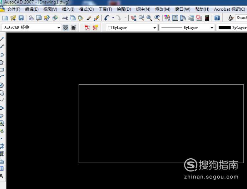This screenshot has width=247, height=189.
Task: Open Workspace Settings gear icon
Action: pos(65,28)
